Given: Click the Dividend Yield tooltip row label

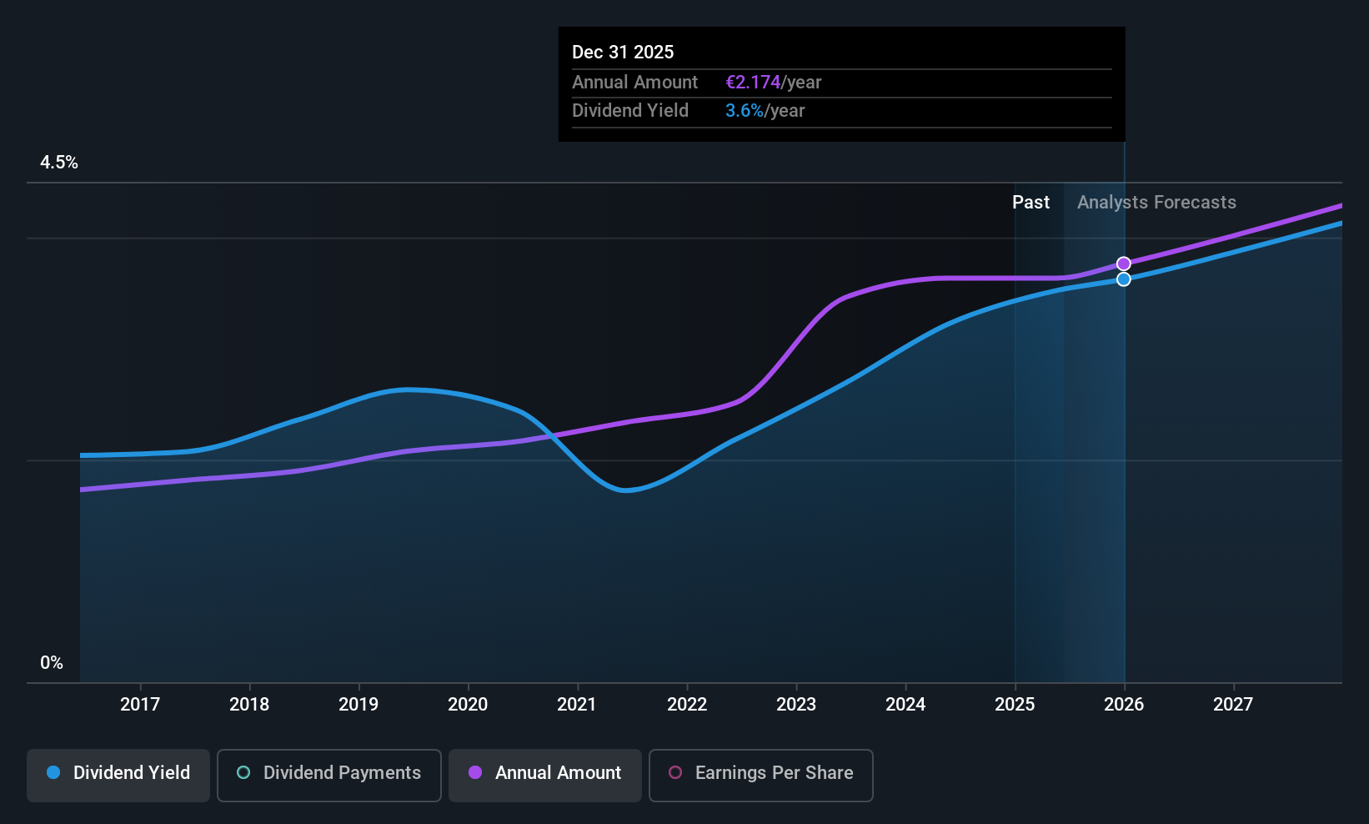Looking at the screenshot, I should [x=630, y=111].
